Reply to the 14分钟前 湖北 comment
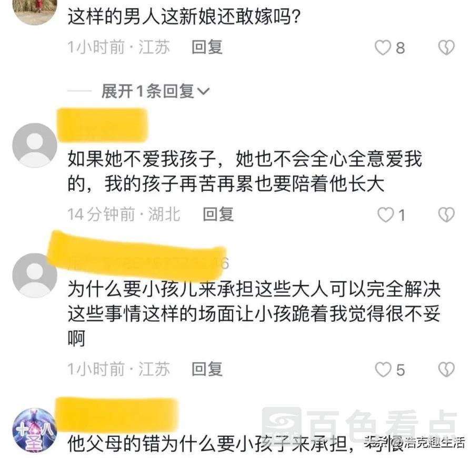470x458 pixels. [x=218, y=215]
